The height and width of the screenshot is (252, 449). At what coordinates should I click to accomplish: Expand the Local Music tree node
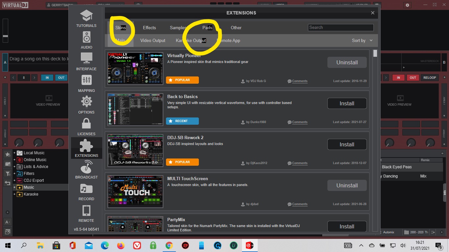click(x=14, y=153)
